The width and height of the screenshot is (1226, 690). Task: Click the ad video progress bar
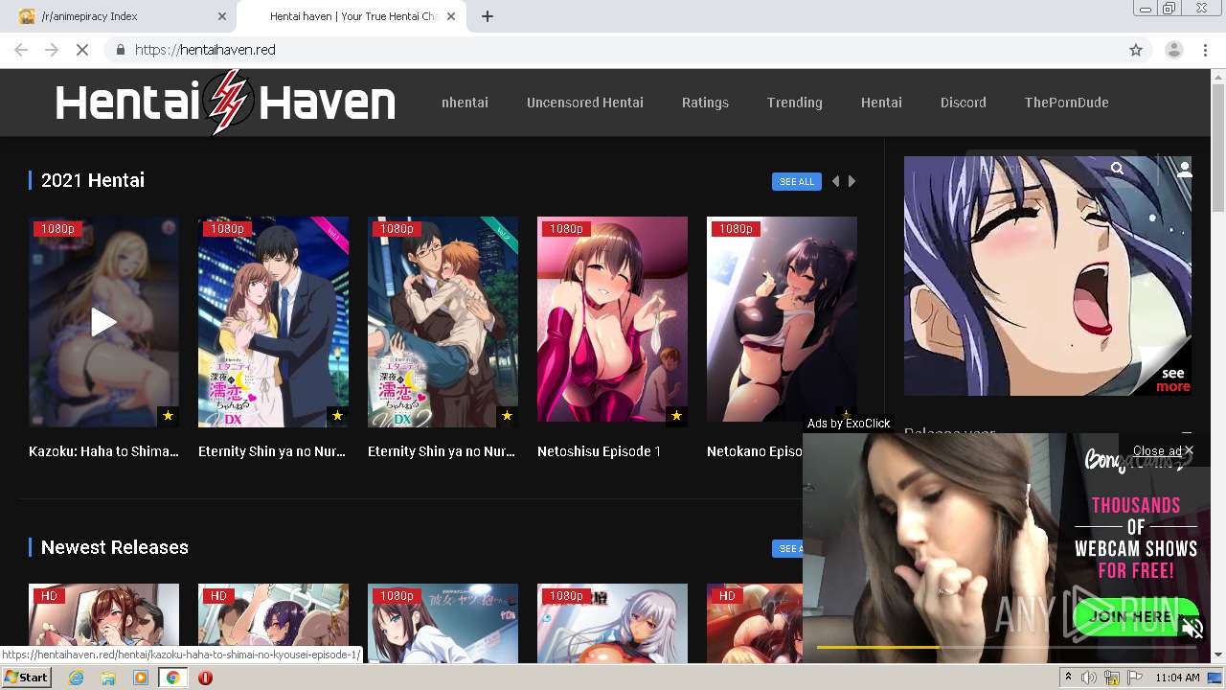point(1006,648)
